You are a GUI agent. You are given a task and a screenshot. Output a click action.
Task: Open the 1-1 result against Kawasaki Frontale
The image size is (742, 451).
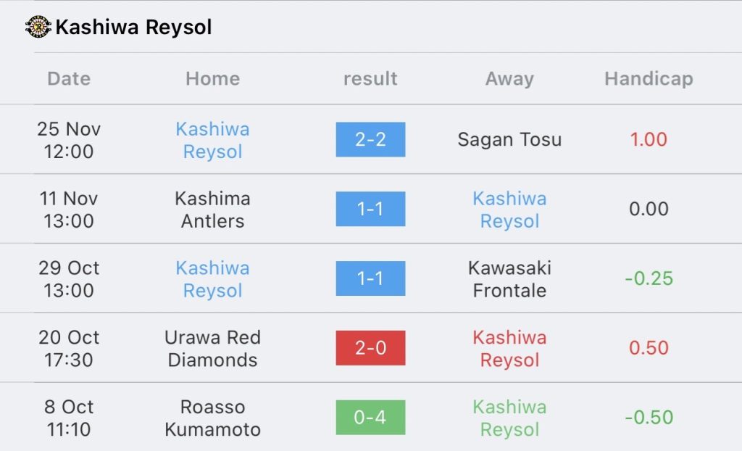click(370, 278)
